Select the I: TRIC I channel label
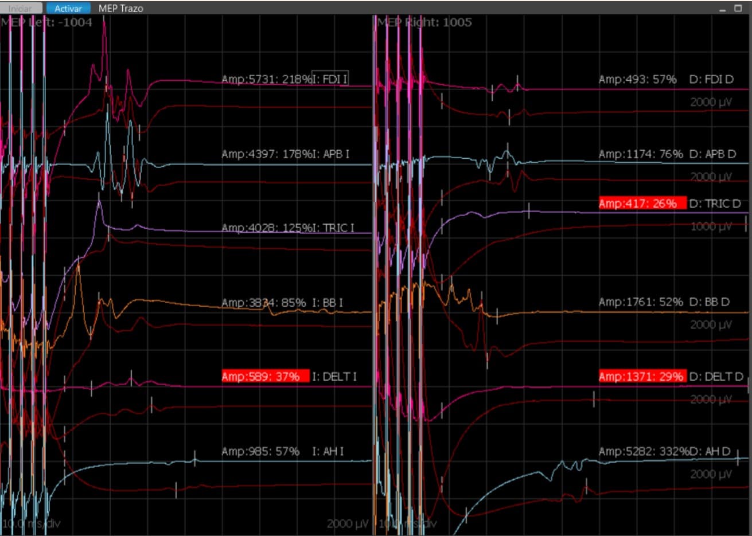Viewport: 752px width, 536px height. [x=333, y=228]
